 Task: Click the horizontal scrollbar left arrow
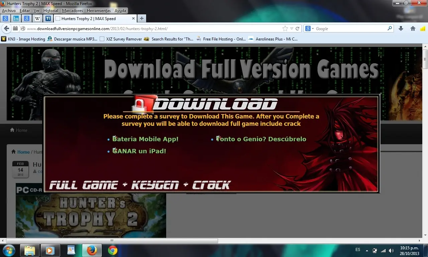pos(3,241)
